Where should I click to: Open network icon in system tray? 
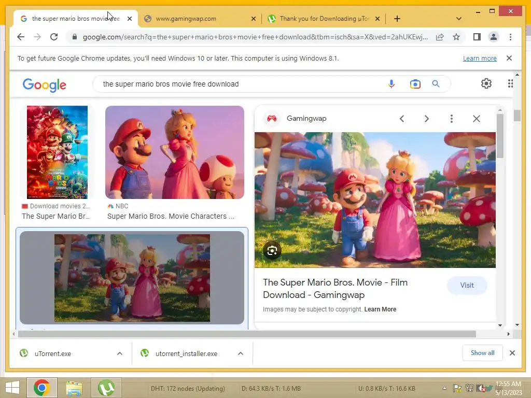pyautogui.click(x=469, y=389)
